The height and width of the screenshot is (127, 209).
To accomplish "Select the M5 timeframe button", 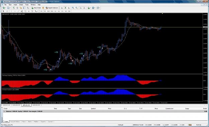I will [45, 11].
